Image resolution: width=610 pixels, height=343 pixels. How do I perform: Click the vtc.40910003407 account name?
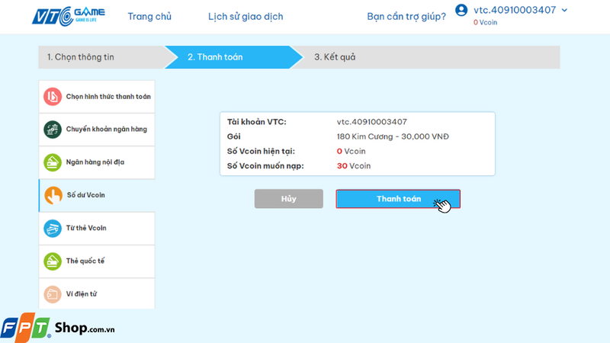(515, 10)
